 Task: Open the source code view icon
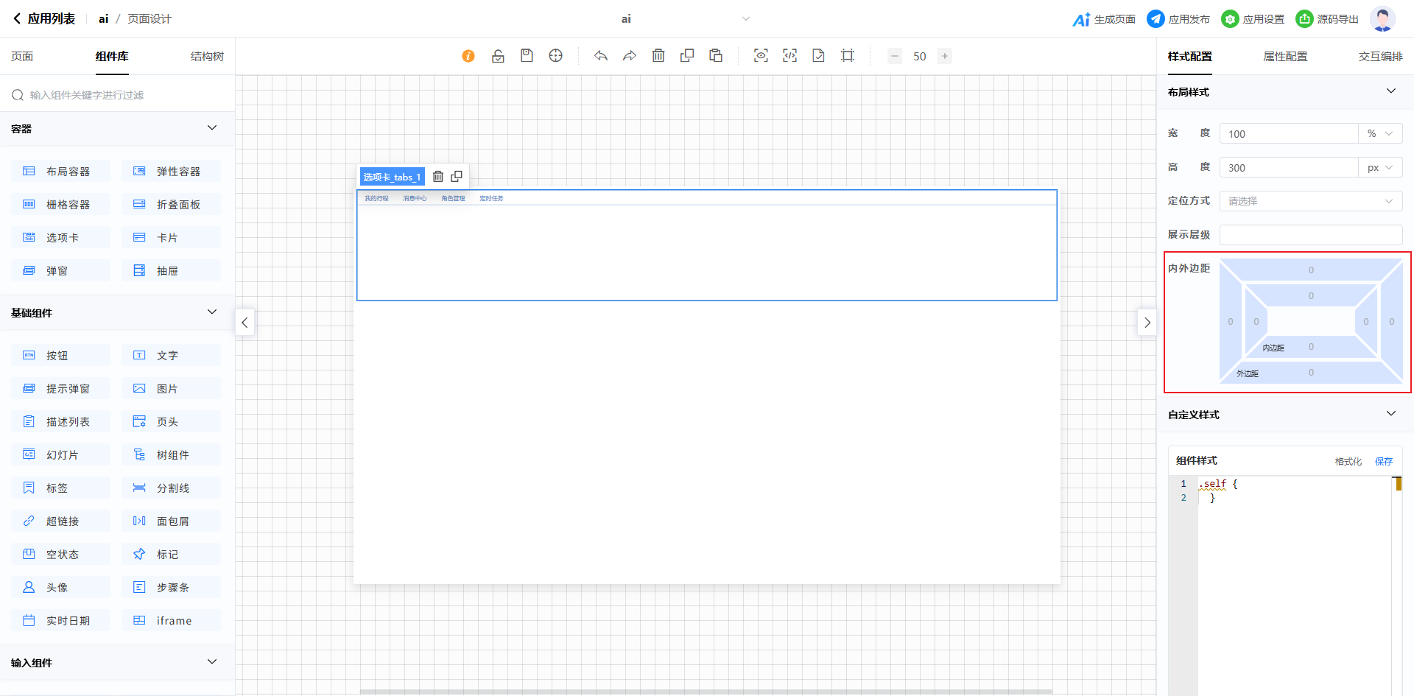[789, 56]
